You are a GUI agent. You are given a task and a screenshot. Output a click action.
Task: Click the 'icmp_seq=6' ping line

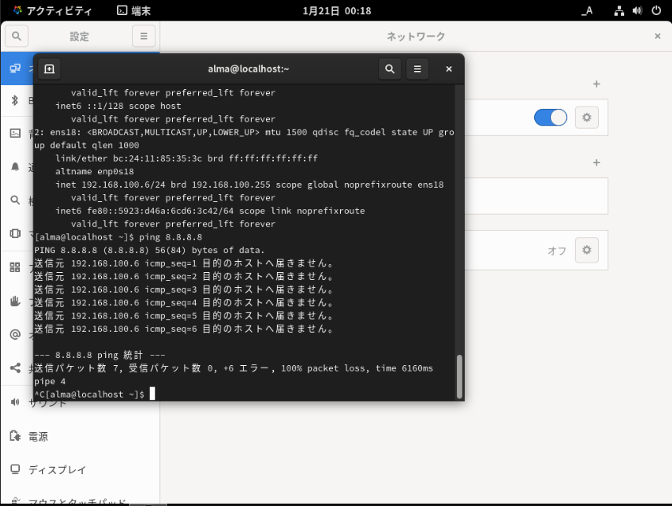pos(184,329)
